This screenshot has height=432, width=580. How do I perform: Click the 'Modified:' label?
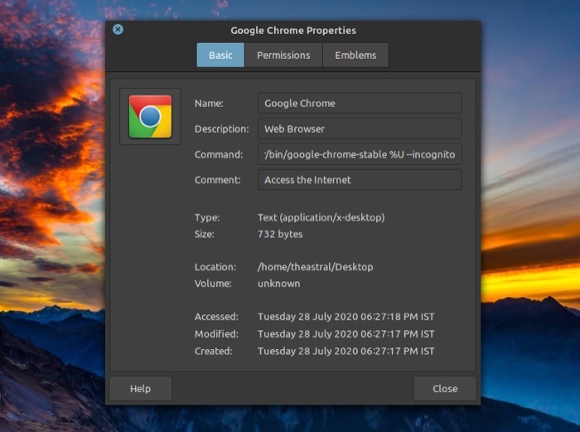pyautogui.click(x=216, y=334)
